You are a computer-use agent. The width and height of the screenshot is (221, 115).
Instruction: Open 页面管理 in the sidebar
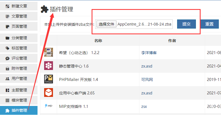pos(19,26)
